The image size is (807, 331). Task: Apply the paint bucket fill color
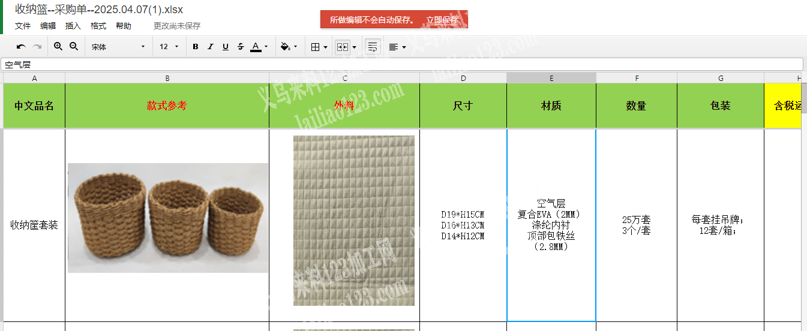click(x=286, y=47)
